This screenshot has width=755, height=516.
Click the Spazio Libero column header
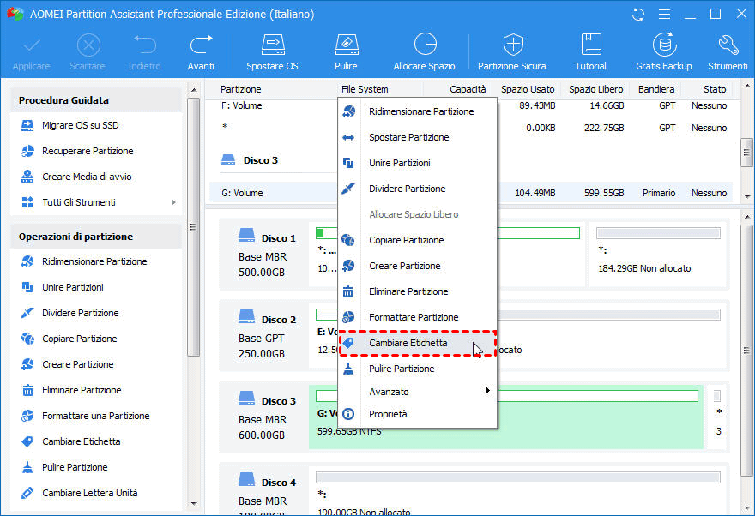coord(596,89)
